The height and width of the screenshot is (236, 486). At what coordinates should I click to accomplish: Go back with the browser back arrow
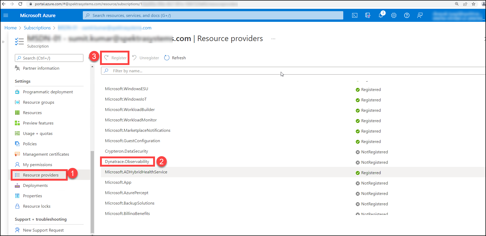(4, 4)
